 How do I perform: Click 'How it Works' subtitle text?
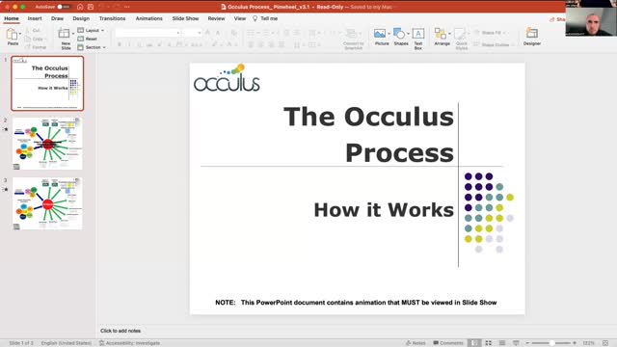(x=384, y=210)
